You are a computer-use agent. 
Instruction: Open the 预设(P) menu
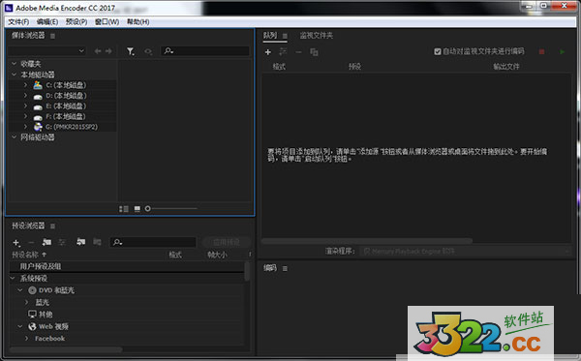pos(76,22)
